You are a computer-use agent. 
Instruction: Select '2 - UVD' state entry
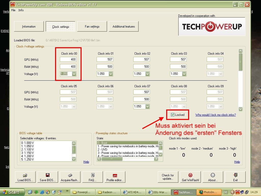point(128,150)
